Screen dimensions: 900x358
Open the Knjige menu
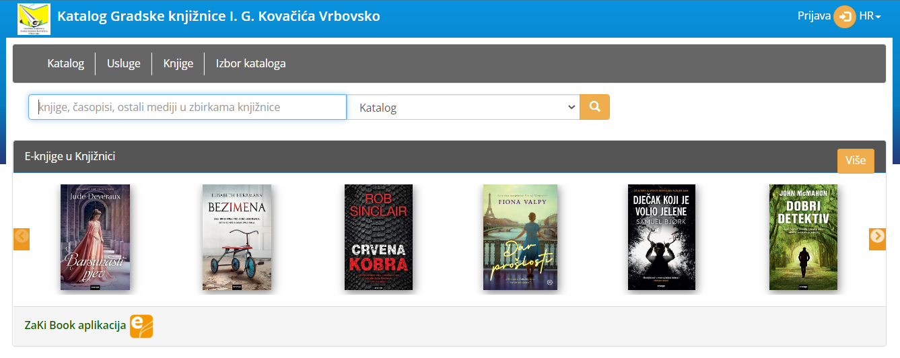[178, 64]
